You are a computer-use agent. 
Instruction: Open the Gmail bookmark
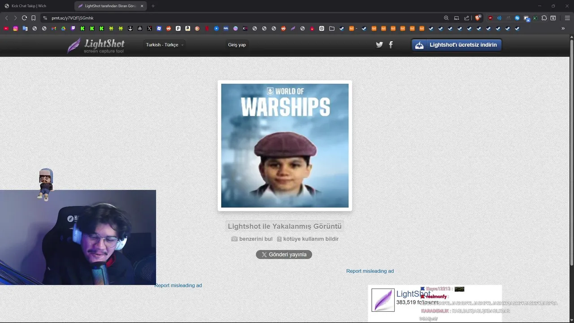point(54,28)
